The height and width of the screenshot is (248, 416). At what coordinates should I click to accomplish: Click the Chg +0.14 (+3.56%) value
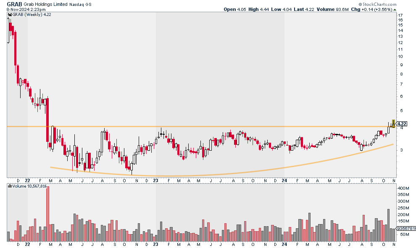point(371,9)
